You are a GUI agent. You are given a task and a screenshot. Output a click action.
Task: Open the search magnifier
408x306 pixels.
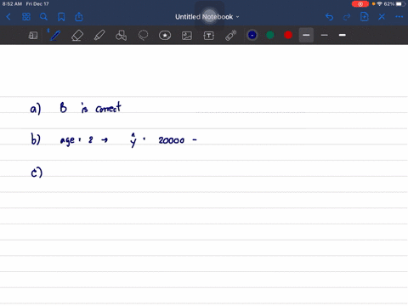pos(43,17)
